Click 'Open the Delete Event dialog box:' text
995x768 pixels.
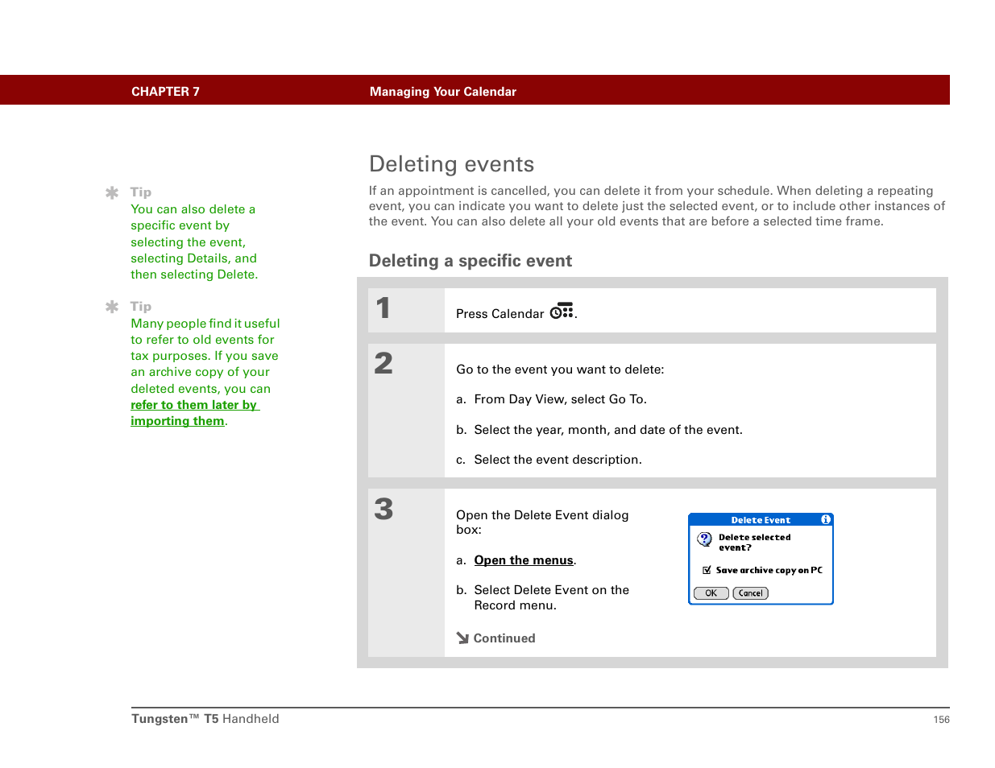coord(542,522)
